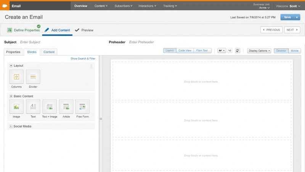Image resolution: width=305 pixels, height=172 pixels.
Task: Expand the Social Media section
Action: tap(11, 126)
